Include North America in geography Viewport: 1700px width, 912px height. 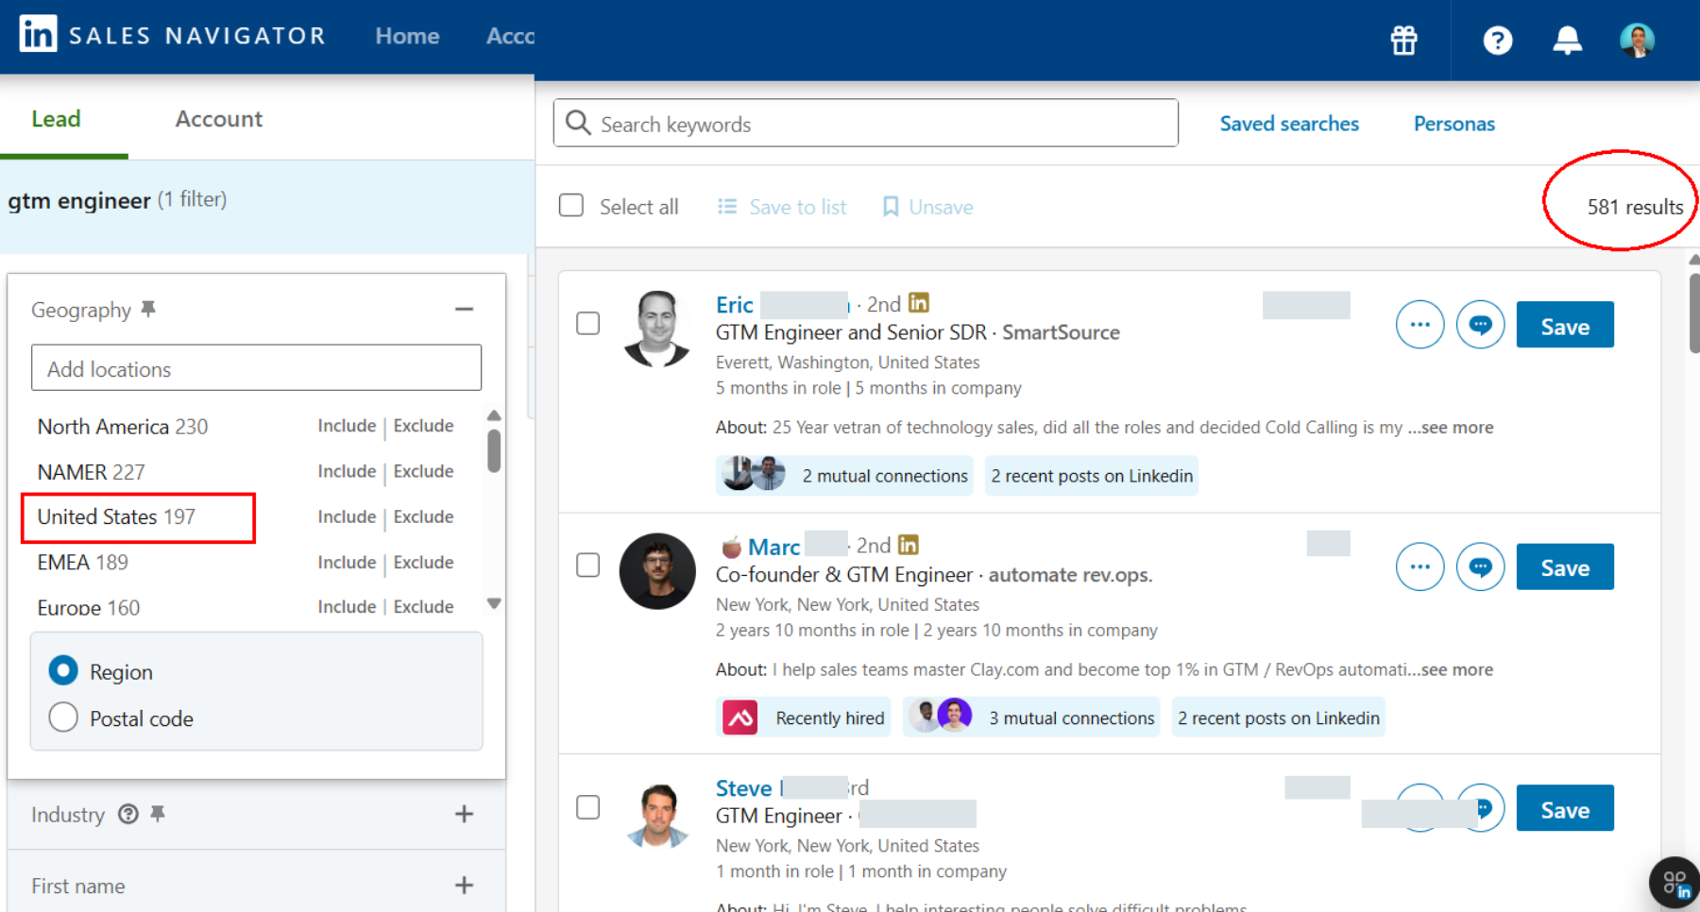(347, 426)
